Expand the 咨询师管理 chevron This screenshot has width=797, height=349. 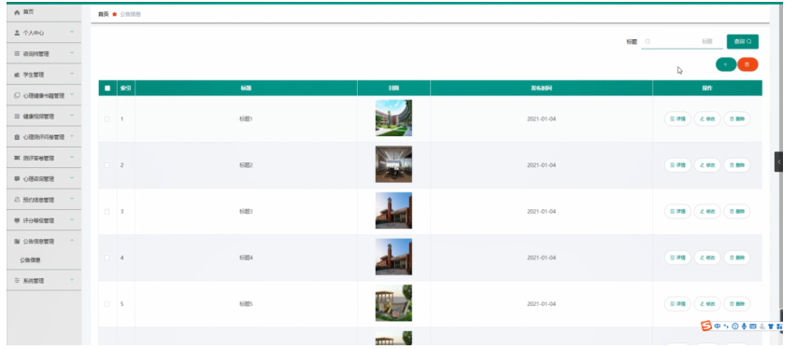tap(72, 53)
